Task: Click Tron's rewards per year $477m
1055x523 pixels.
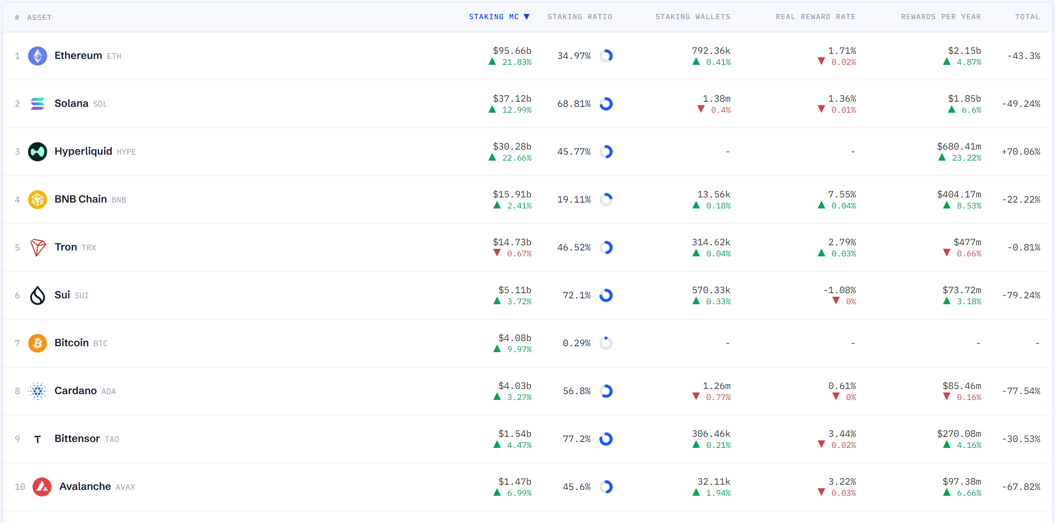Action: pos(967,242)
